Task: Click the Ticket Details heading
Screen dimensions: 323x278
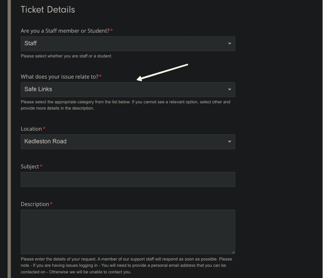Action: (48, 10)
